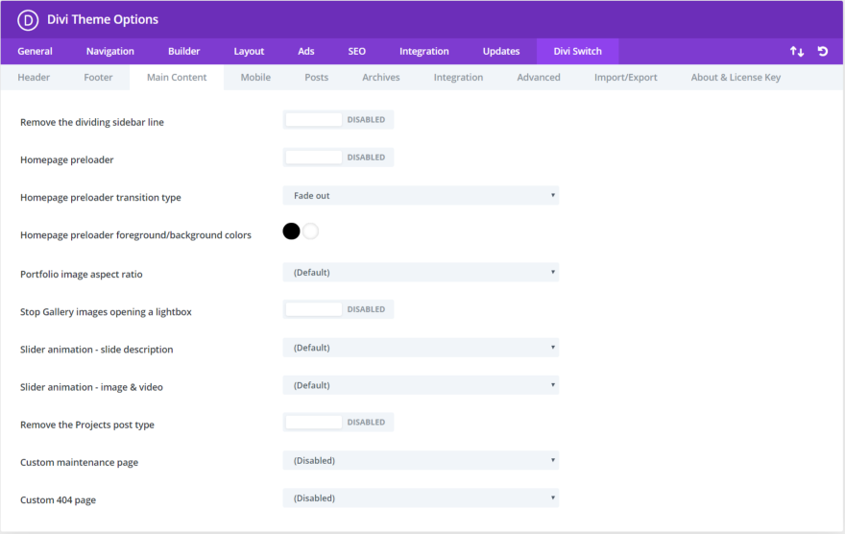Pick the black preloader foreground color
The width and height of the screenshot is (845, 534).
point(291,231)
